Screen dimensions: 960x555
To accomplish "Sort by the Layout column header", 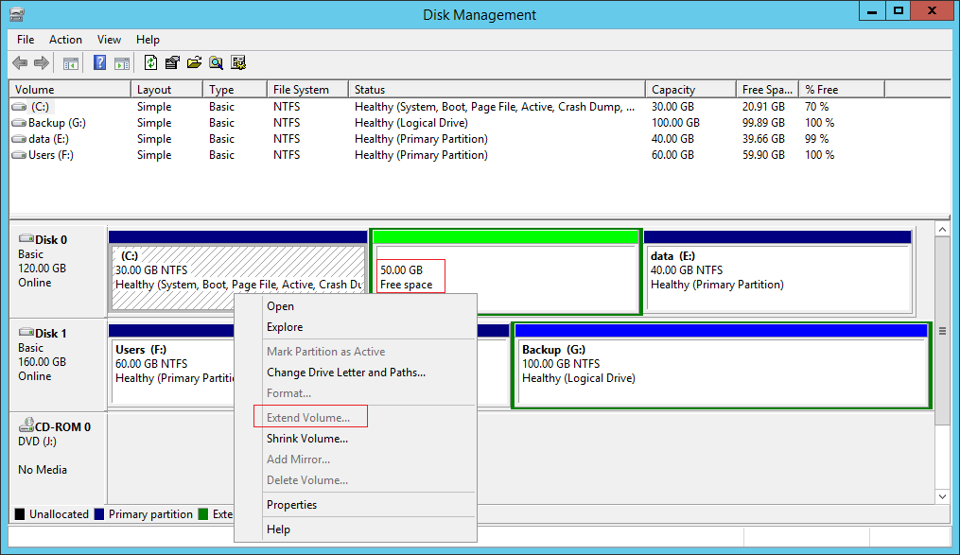I will click(x=166, y=89).
